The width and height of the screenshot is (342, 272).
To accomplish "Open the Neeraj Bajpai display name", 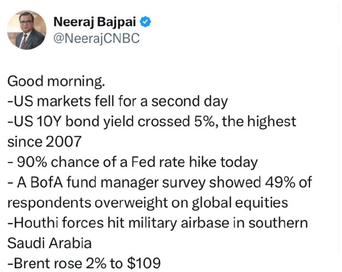I will (94, 22).
